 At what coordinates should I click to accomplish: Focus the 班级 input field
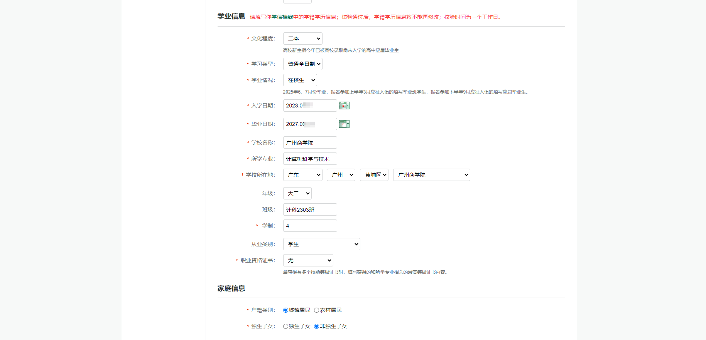(x=310, y=209)
